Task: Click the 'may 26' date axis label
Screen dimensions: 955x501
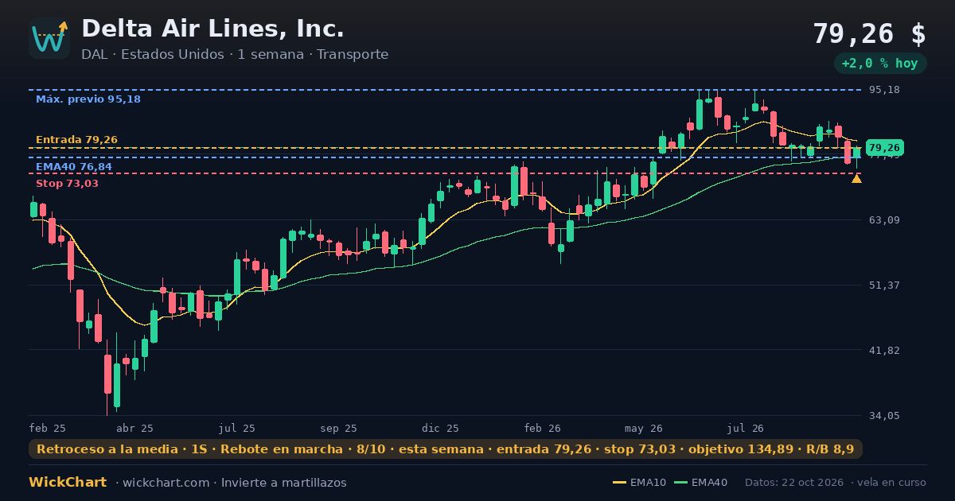Action: pyautogui.click(x=644, y=428)
